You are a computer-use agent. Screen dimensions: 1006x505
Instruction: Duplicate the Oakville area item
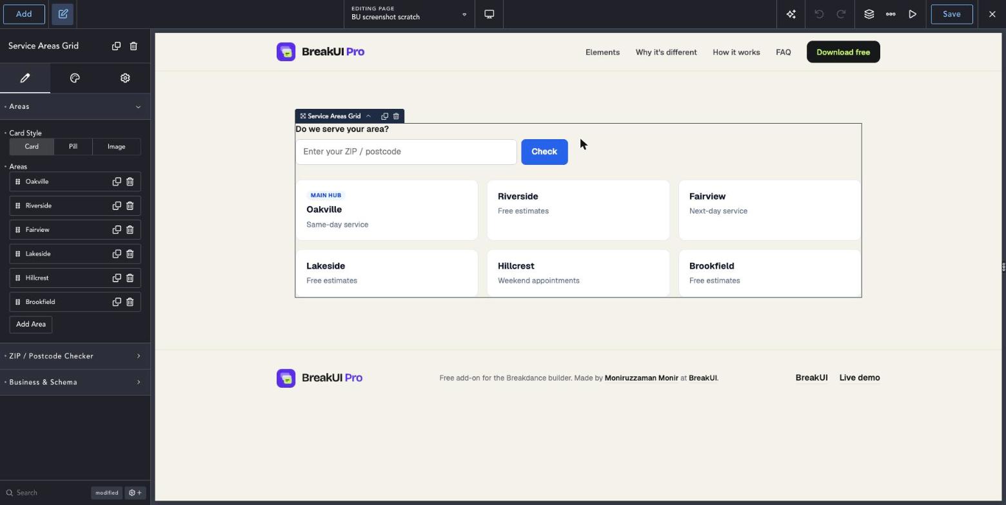click(x=117, y=182)
